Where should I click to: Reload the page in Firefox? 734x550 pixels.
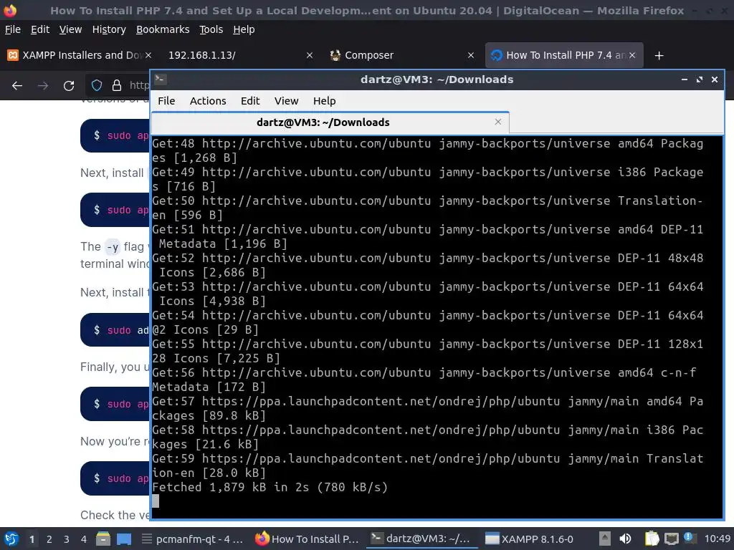69,86
